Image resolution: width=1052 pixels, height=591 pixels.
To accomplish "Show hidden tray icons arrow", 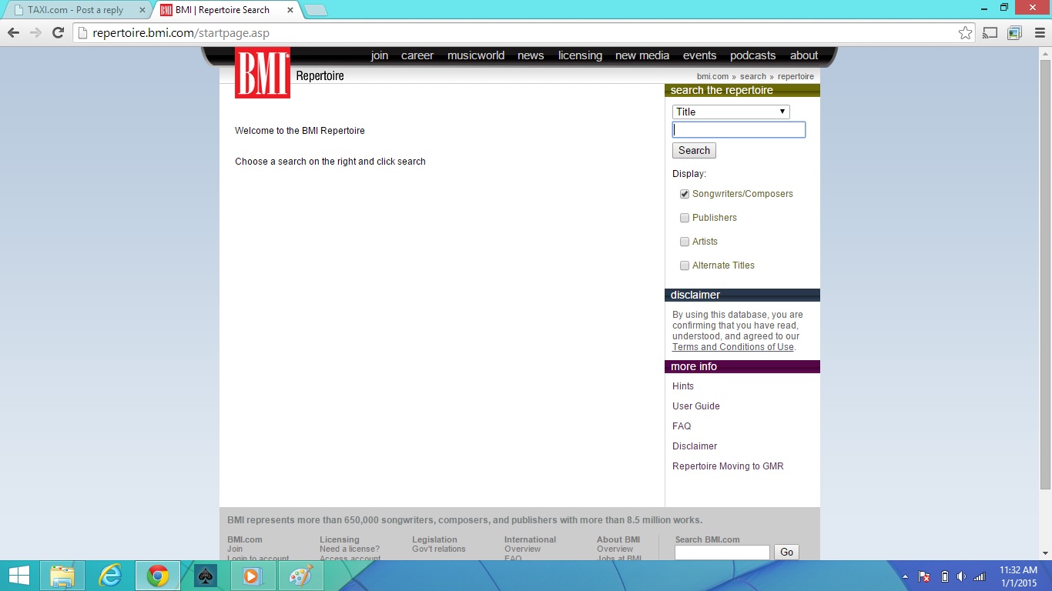I will pyautogui.click(x=905, y=576).
